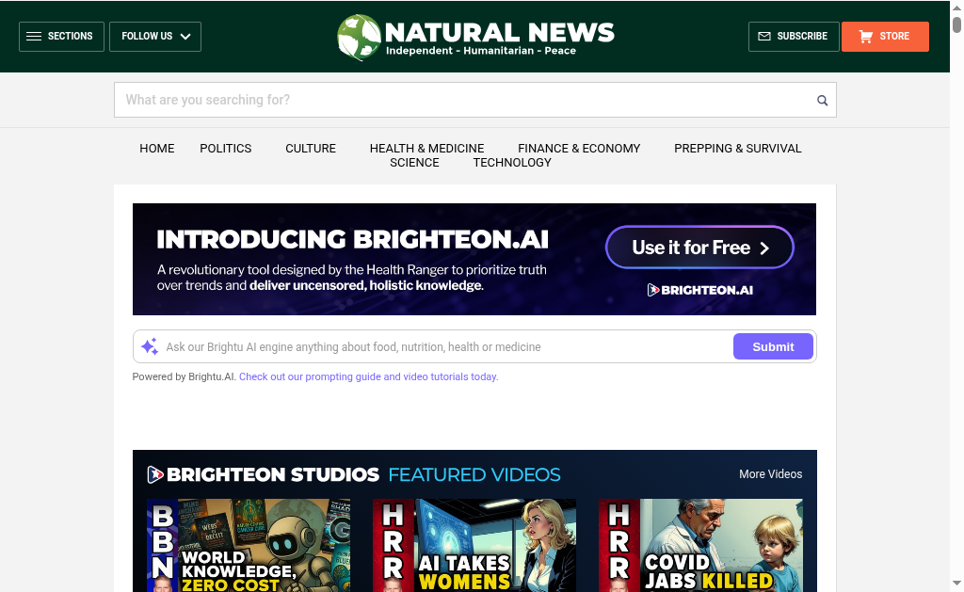Image resolution: width=964 pixels, height=592 pixels.
Task: Follow the More Videos link
Action: tap(770, 474)
